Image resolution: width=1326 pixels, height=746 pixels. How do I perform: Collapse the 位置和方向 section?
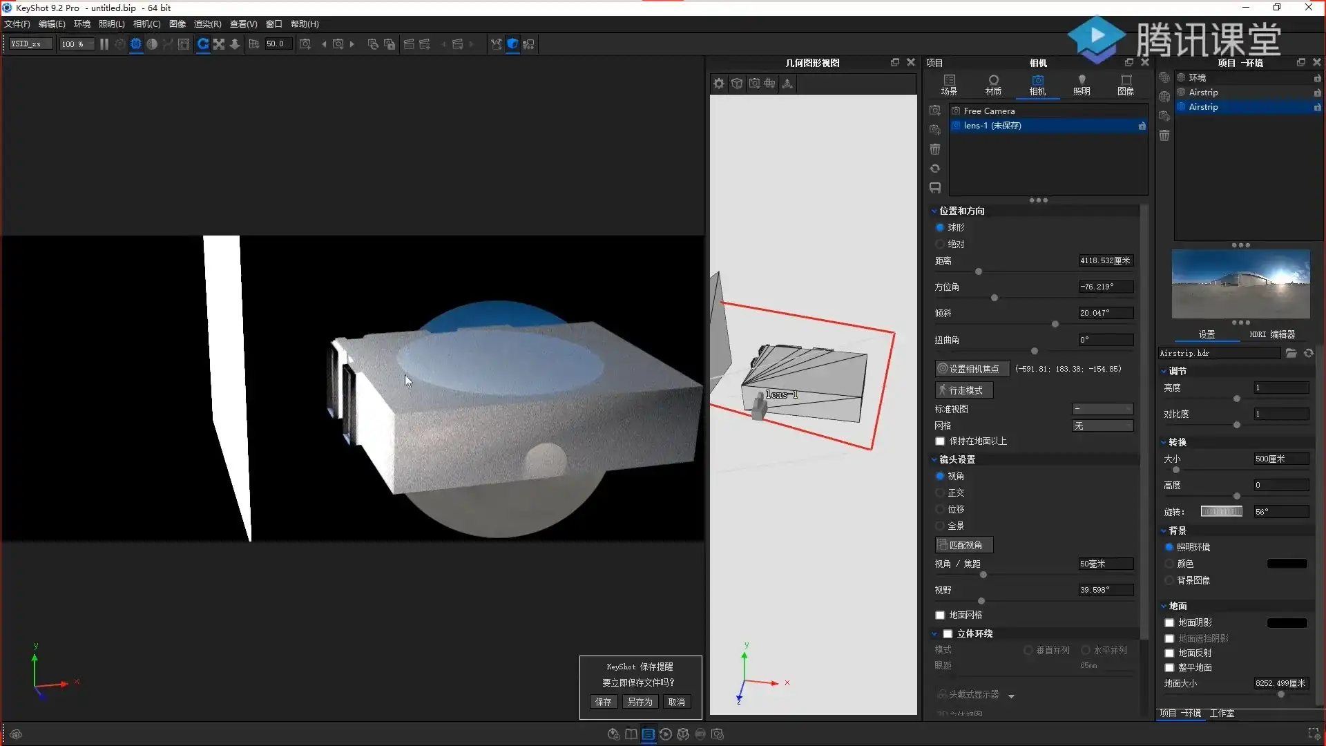(934, 211)
